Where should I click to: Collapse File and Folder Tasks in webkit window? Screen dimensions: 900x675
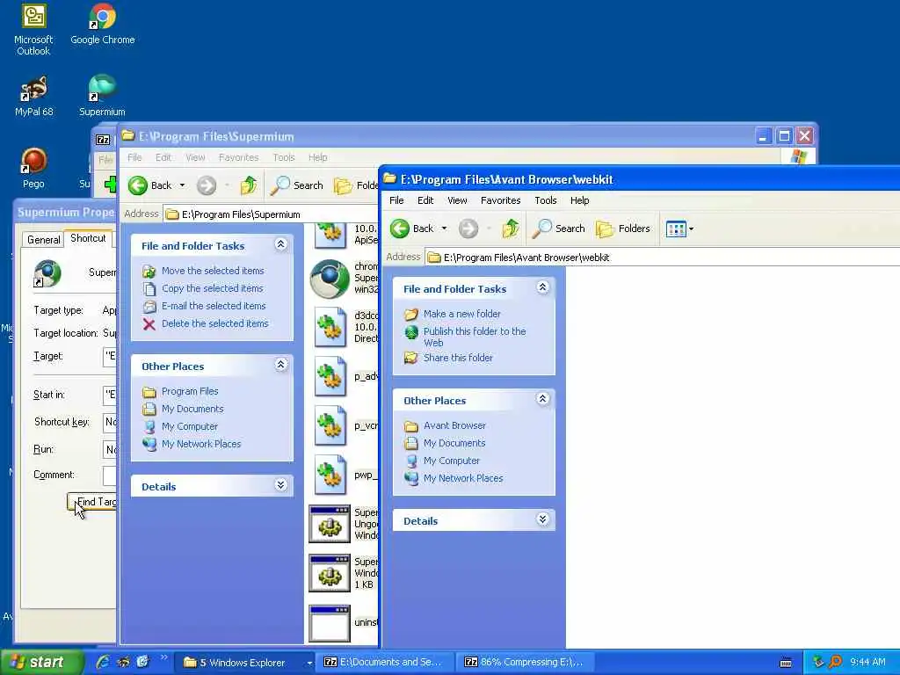(x=542, y=287)
